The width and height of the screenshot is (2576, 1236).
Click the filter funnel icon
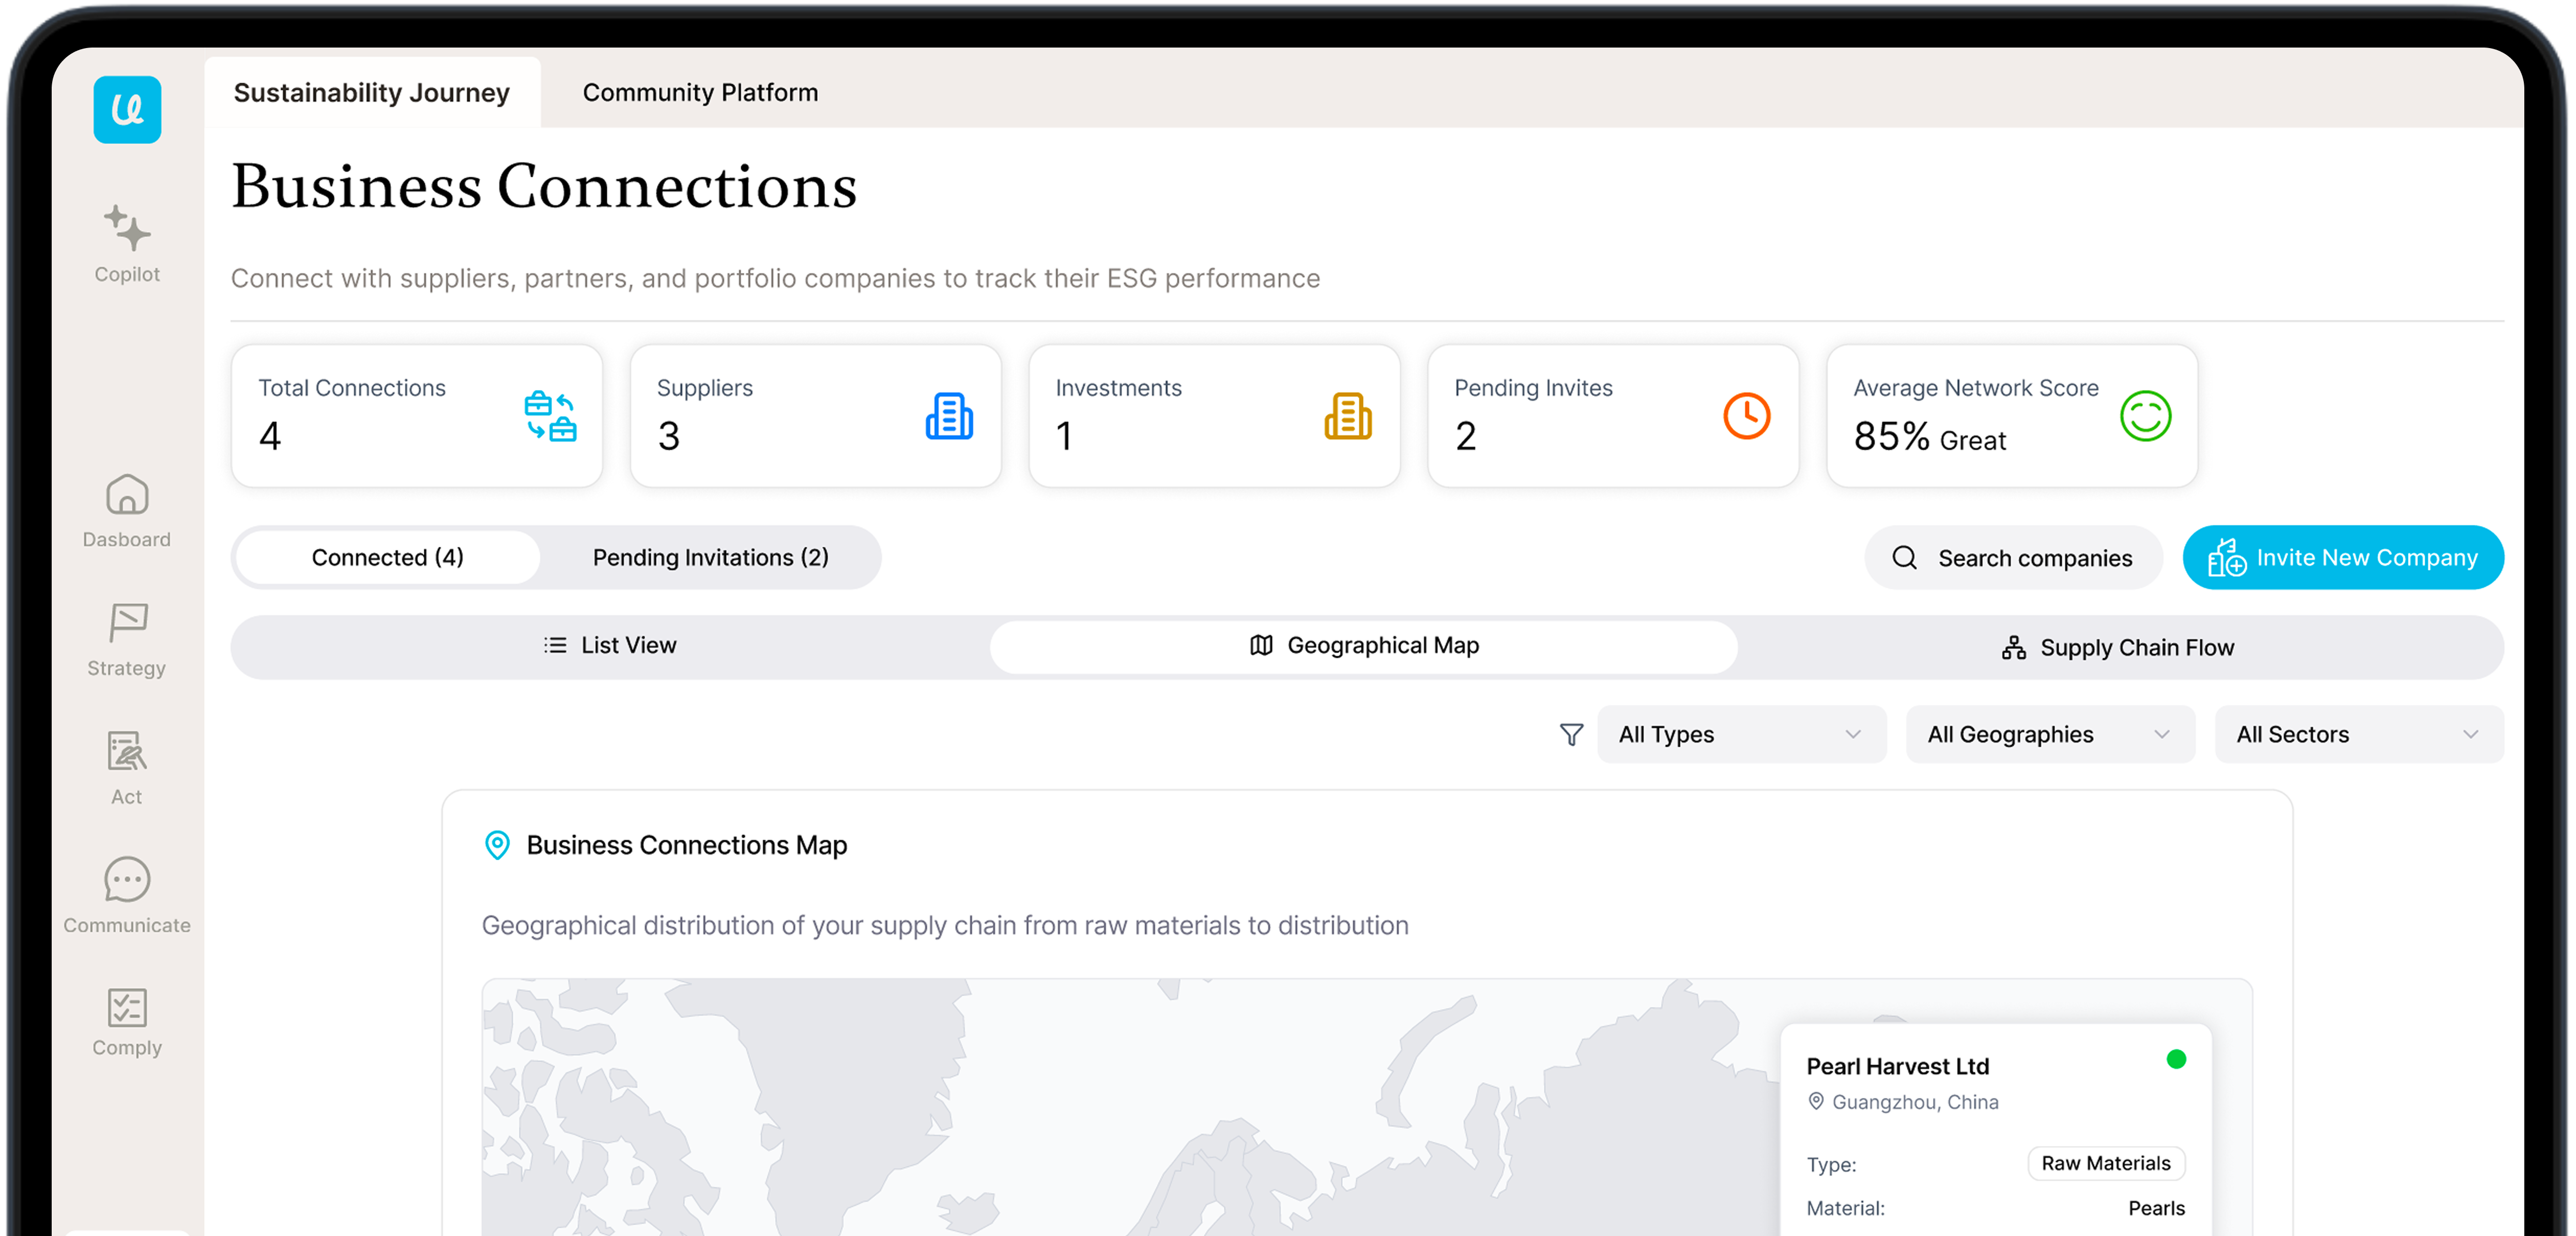[1571, 735]
